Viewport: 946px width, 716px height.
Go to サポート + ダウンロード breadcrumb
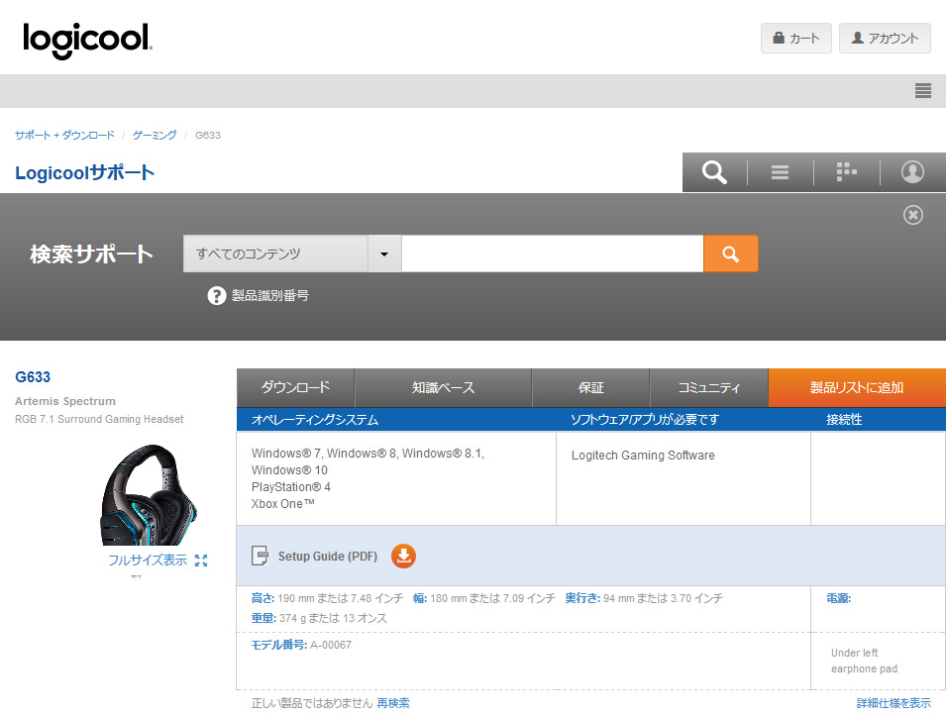pos(64,135)
